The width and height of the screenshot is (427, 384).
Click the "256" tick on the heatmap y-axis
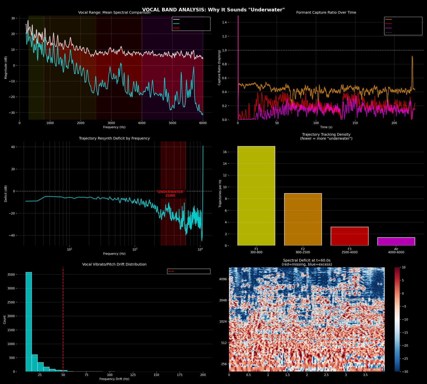(x=224, y=364)
